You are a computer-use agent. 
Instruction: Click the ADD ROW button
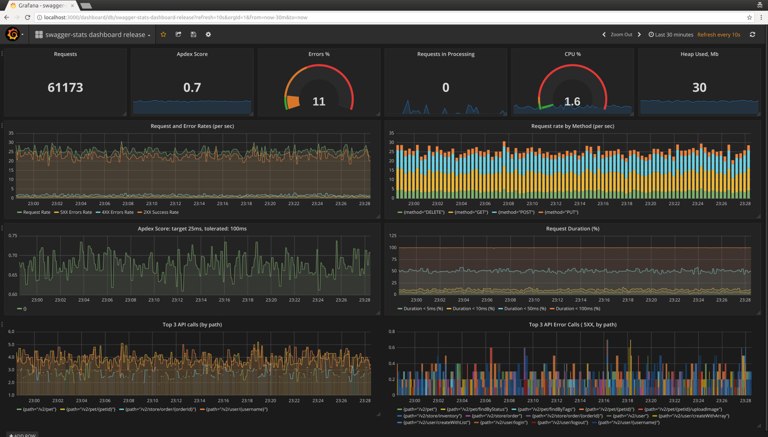(x=22, y=434)
